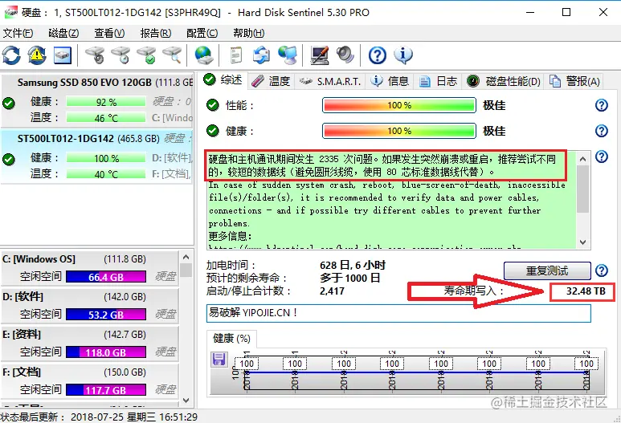Click the help icon beside the message box
Screen dimensions: 621x423
pyautogui.click(x=602, y=157)
